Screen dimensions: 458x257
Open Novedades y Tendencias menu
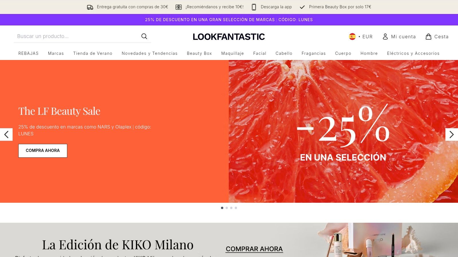click(149, 53)
